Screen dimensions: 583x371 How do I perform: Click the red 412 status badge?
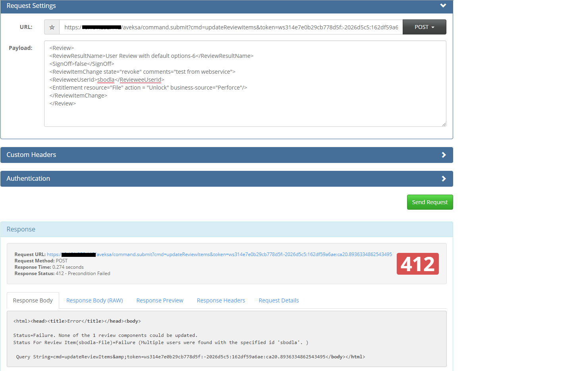click(x=417, y=264)
